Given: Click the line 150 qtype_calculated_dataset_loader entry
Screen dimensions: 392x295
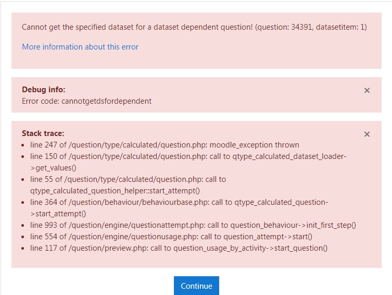Looking at the screenshot, I should (x=188, y=162).
